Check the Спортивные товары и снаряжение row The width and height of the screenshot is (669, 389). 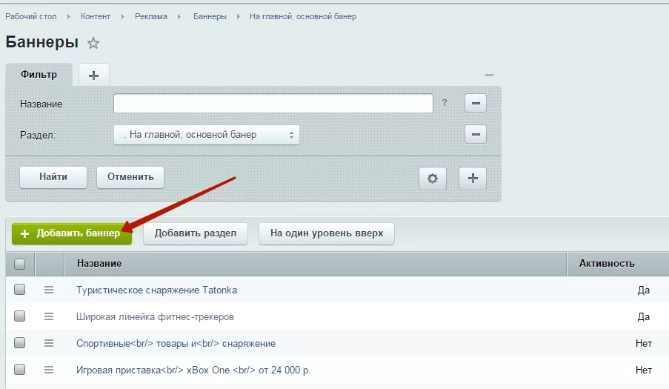(19, 343)
